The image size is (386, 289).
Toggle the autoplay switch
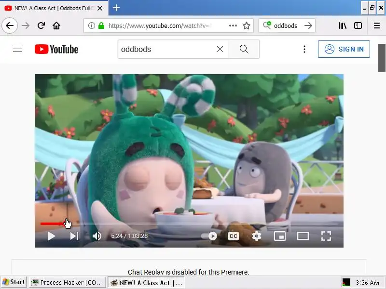click(x=209, y=236)
